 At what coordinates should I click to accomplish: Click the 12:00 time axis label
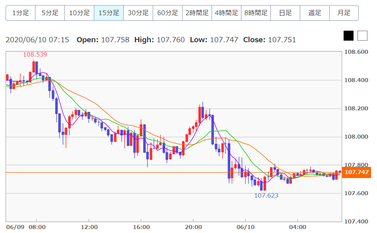[x=89, y=227]
